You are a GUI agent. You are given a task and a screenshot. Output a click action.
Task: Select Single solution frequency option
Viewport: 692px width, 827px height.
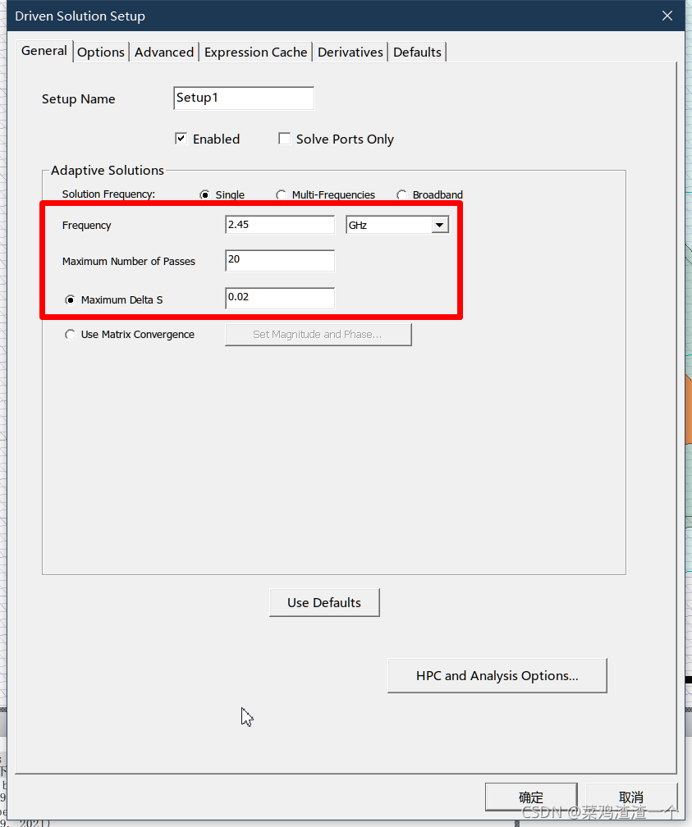click(204, 194)
